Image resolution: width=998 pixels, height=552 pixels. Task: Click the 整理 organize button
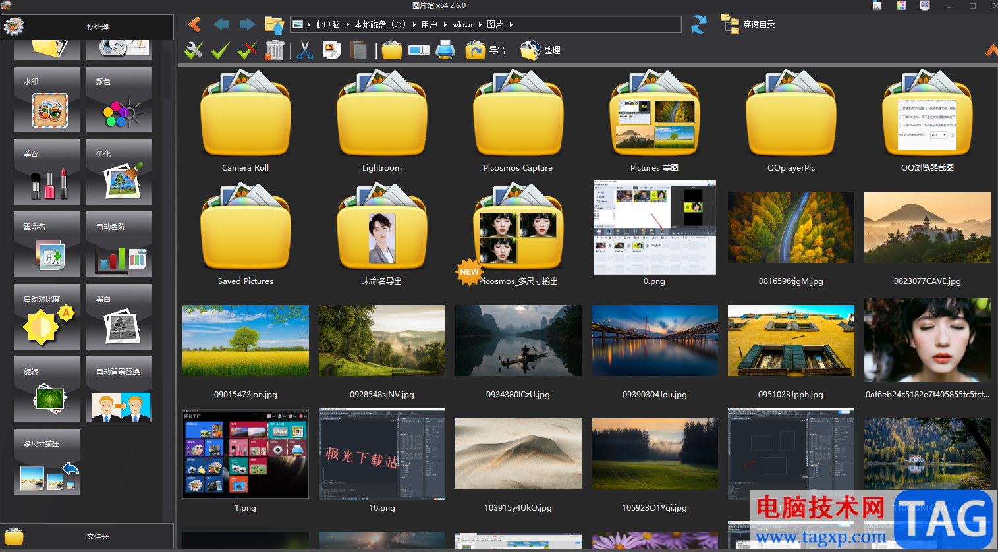pos(540,50)
